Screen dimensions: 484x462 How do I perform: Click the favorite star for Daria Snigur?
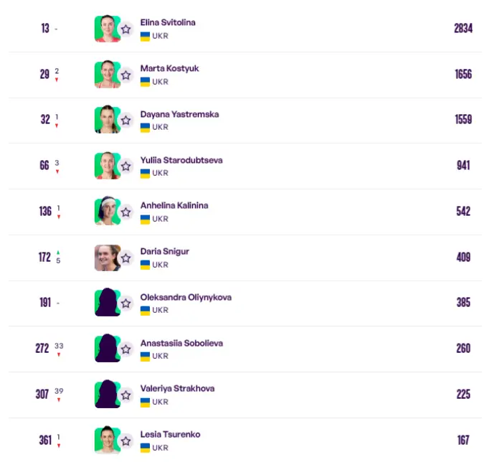click(125, 258)
